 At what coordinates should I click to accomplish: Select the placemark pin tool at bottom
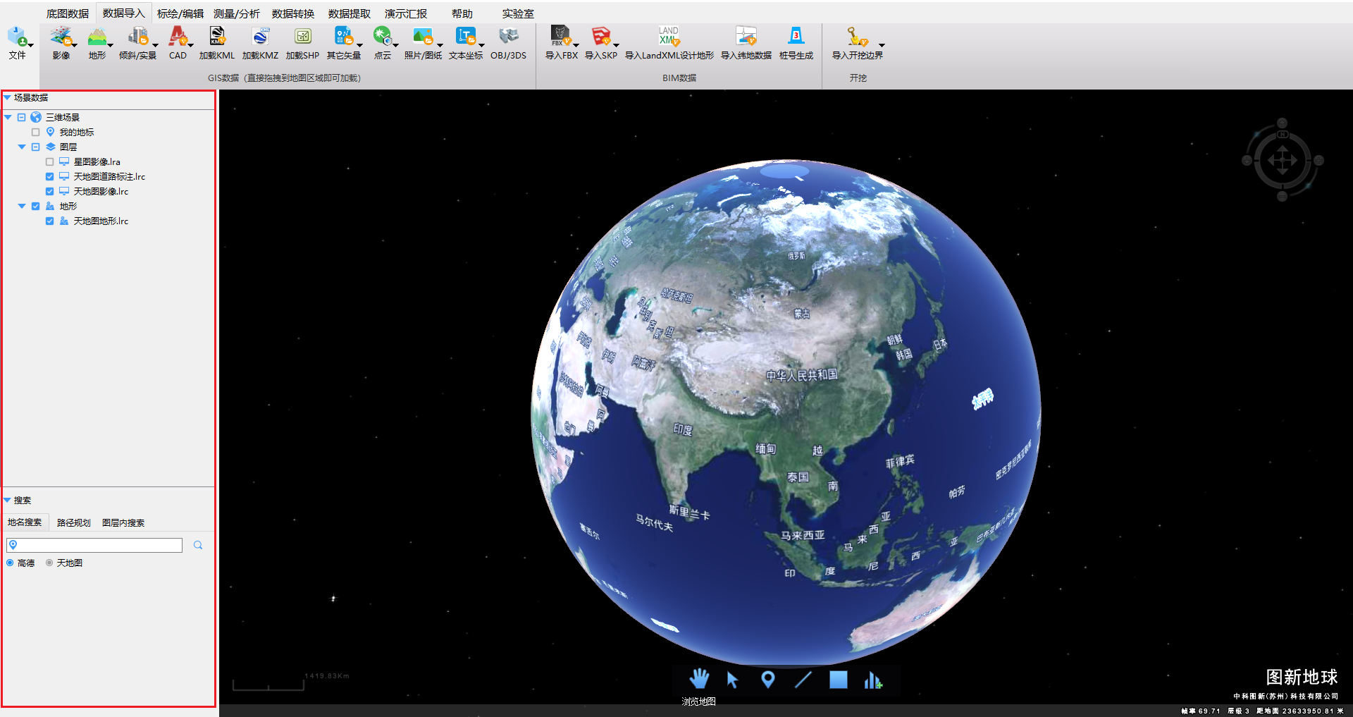768,679
